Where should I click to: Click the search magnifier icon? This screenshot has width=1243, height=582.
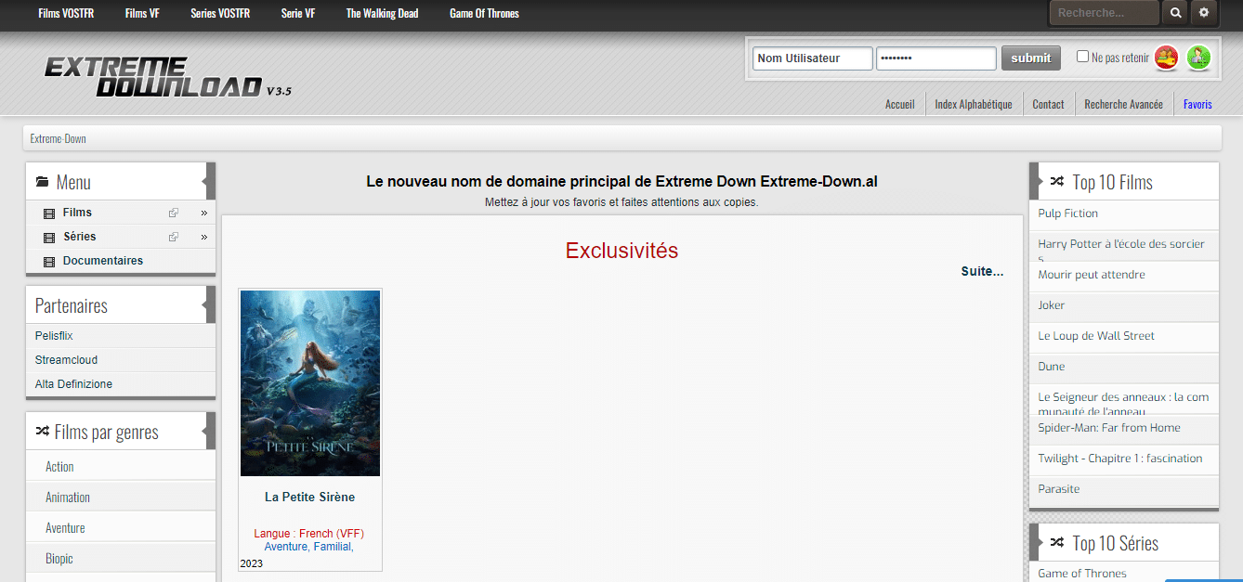pos(1176,13)
